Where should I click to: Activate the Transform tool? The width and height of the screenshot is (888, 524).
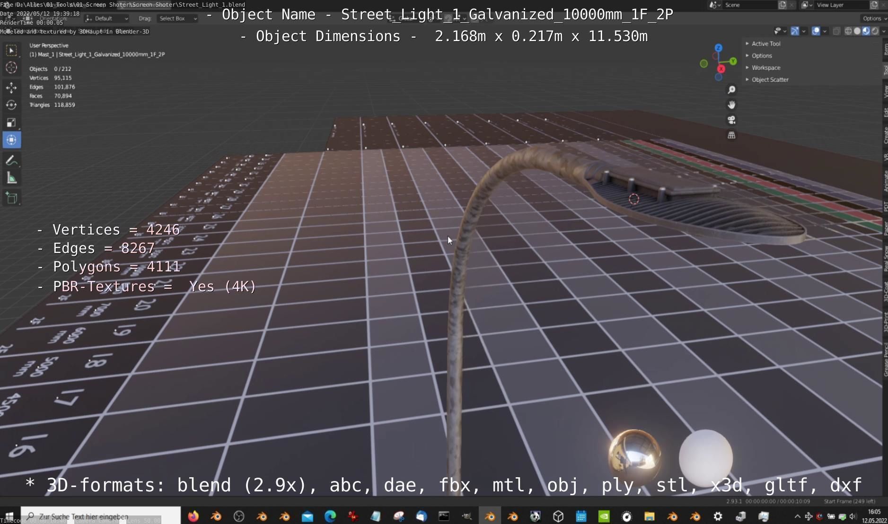coord(11,140)
